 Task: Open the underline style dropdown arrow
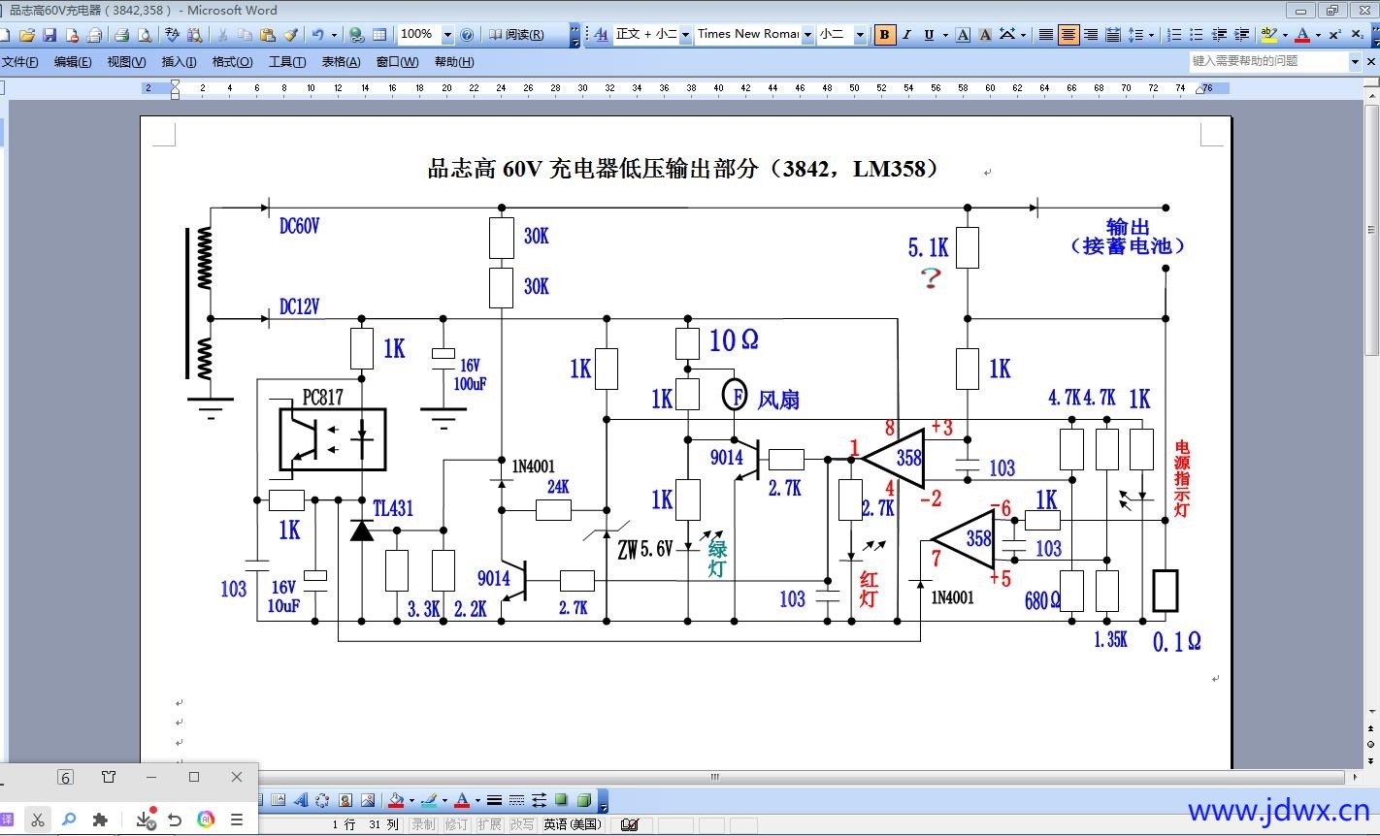tap(944, 35)
